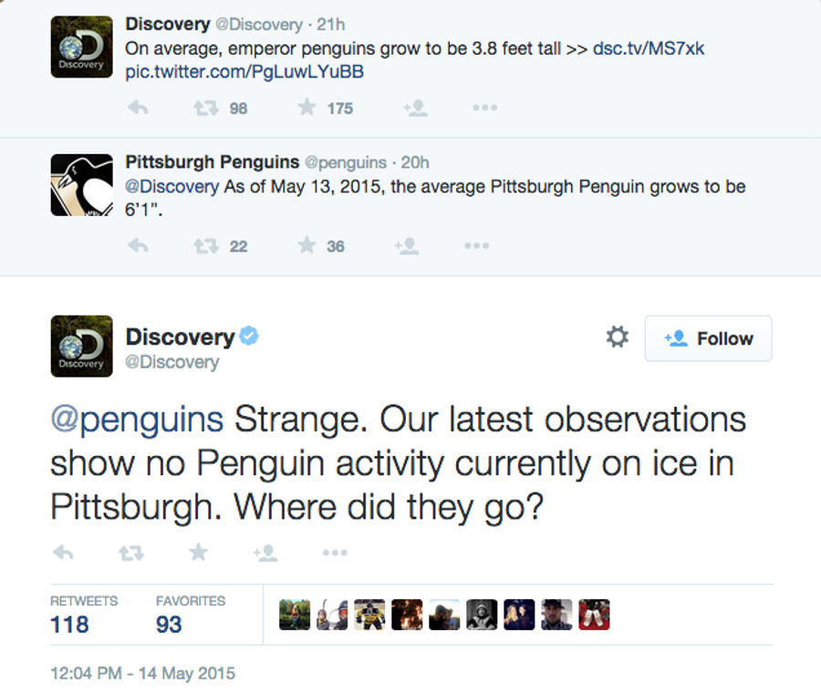Image resolution: width=821 pixels, height=693 pixels.
Task: Retweet the emperor penguins height tweet
Action: (206, 109)
